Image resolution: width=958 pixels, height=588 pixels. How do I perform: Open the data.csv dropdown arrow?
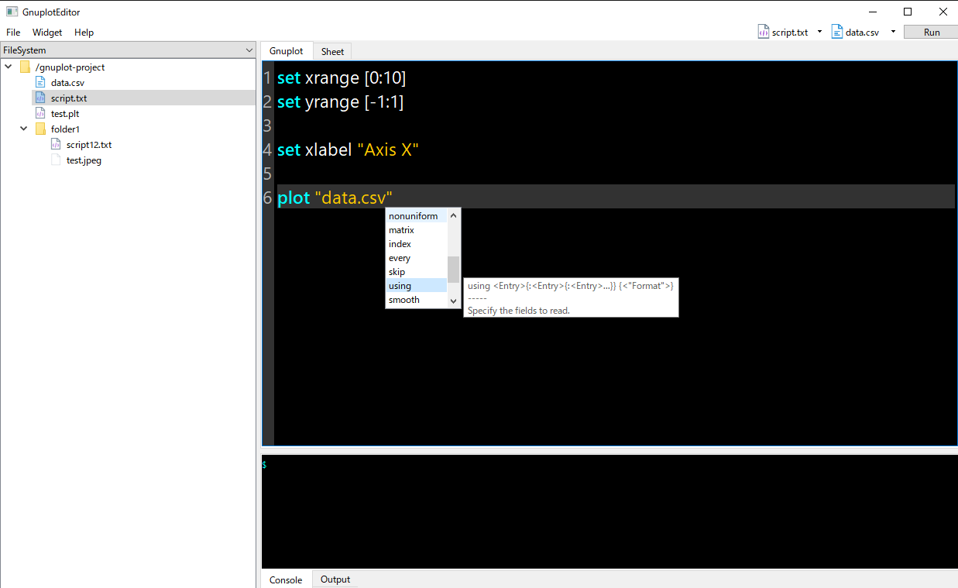(x=892, y=32)
